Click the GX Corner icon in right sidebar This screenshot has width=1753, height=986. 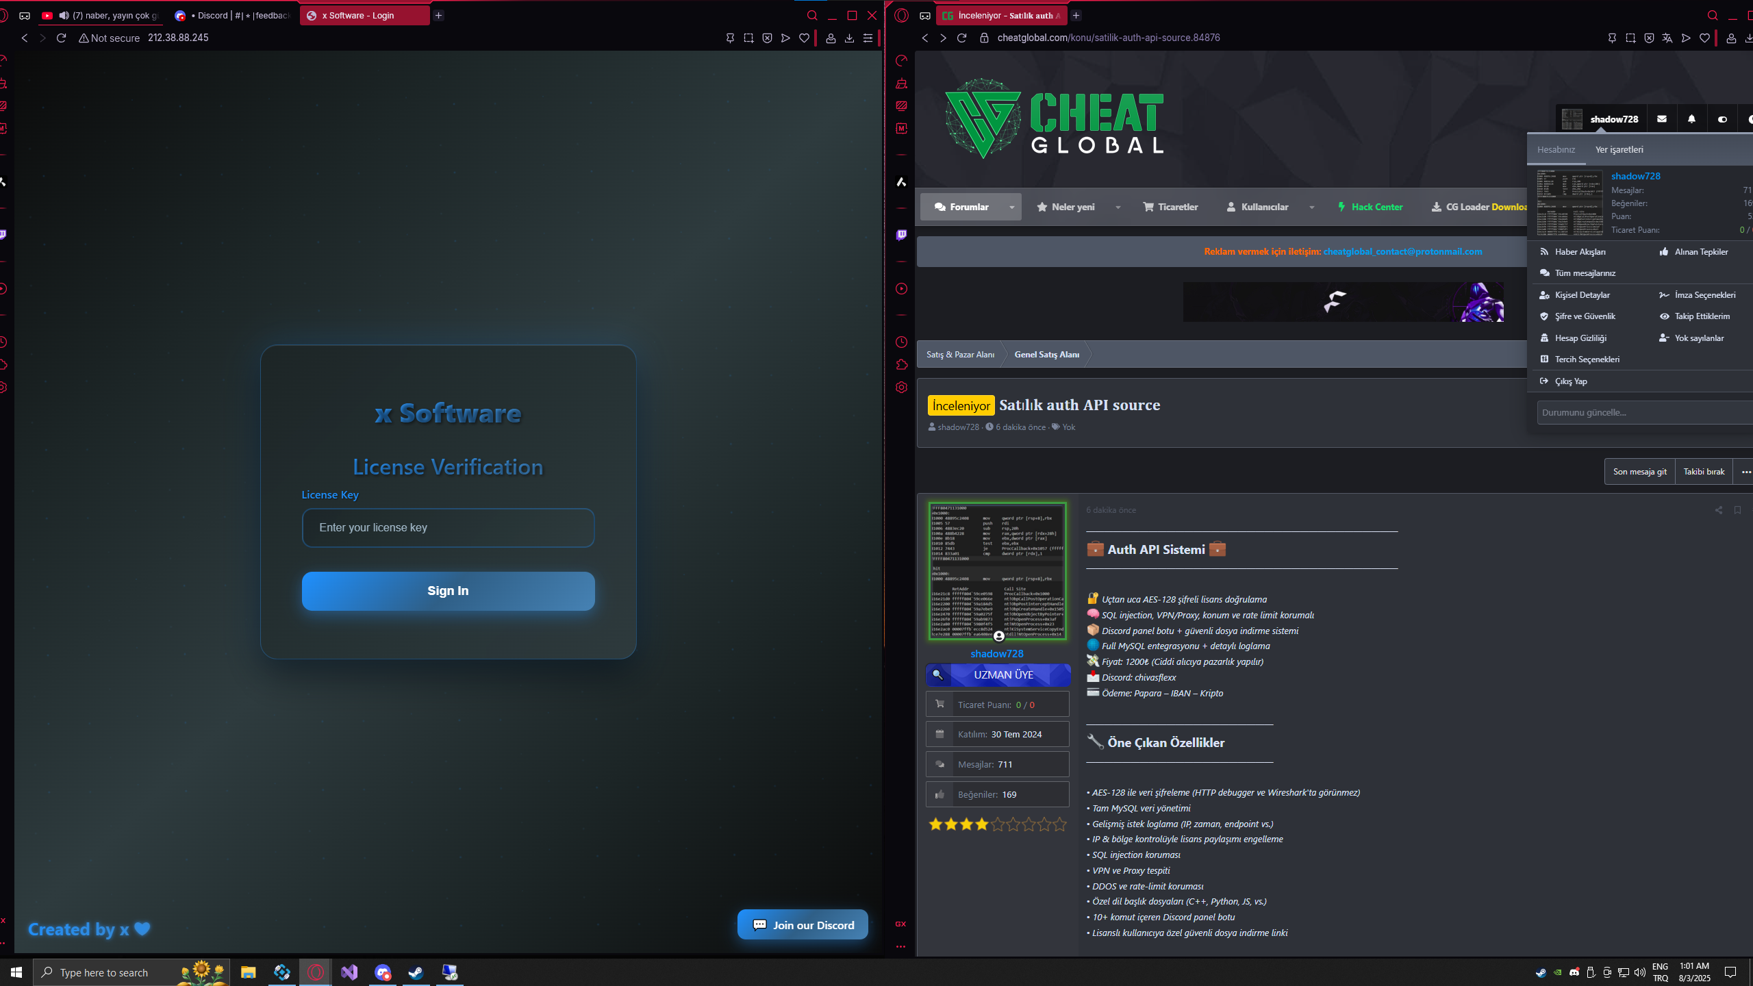tap(900, 924)
